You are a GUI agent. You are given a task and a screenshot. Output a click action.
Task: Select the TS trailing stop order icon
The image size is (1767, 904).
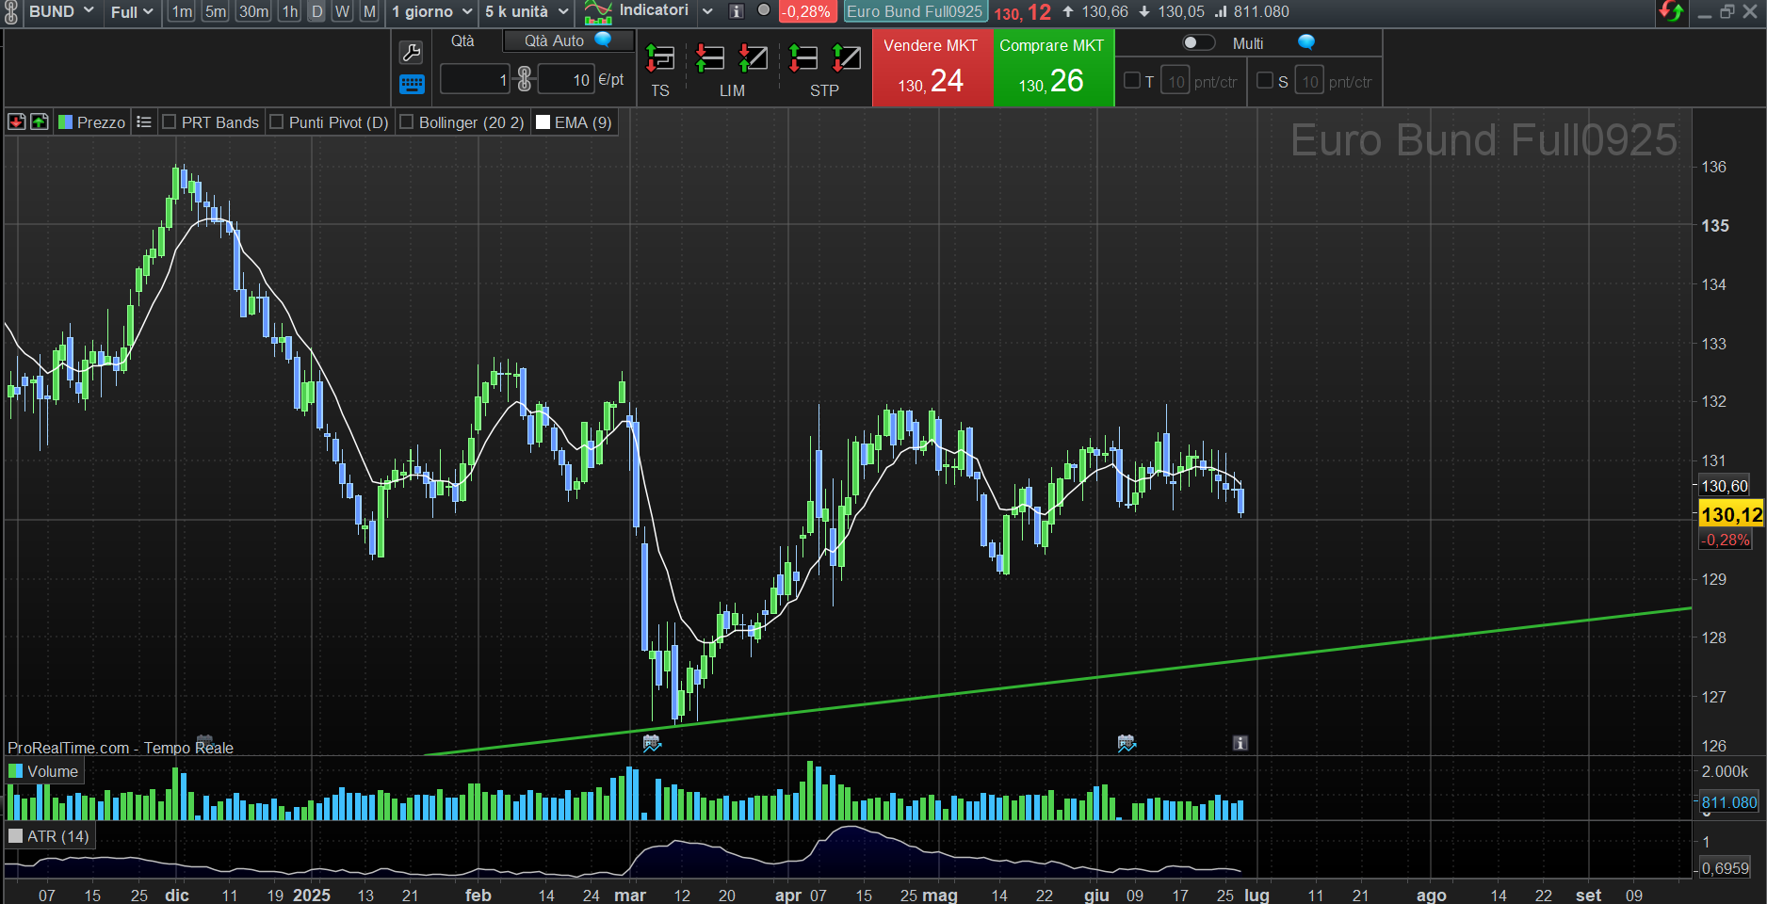coord(660,59)
